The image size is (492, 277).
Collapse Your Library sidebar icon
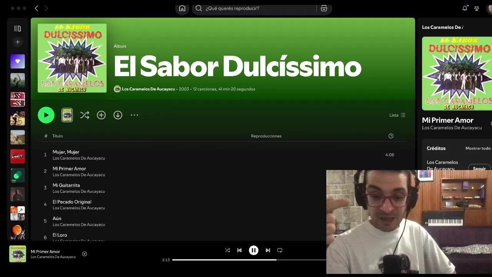18,28
